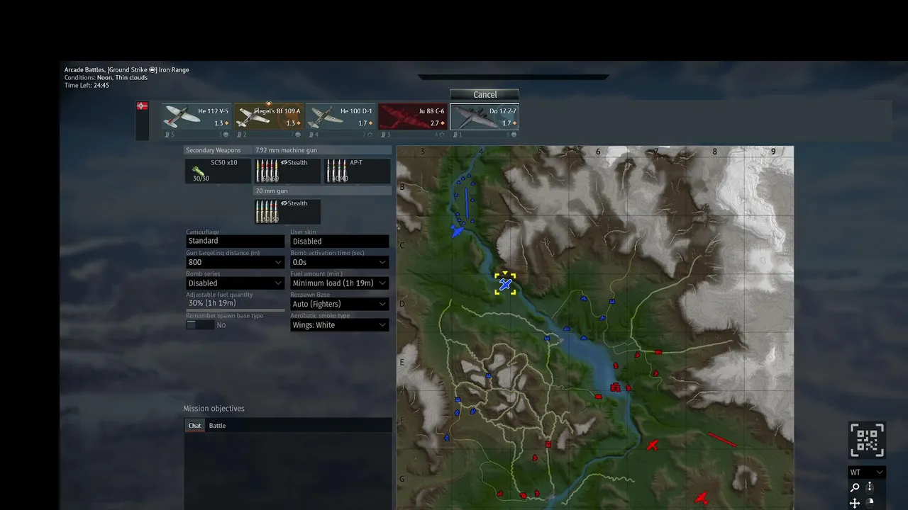Viewport: 908px width, 510px height.
Task: Open the QR code scanner icon
Action: point(867,441)
